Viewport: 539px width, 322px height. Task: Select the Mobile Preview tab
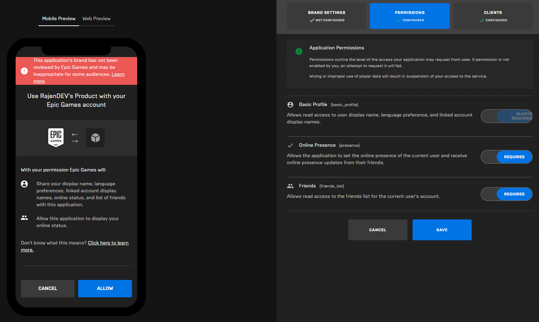(59, 19)
